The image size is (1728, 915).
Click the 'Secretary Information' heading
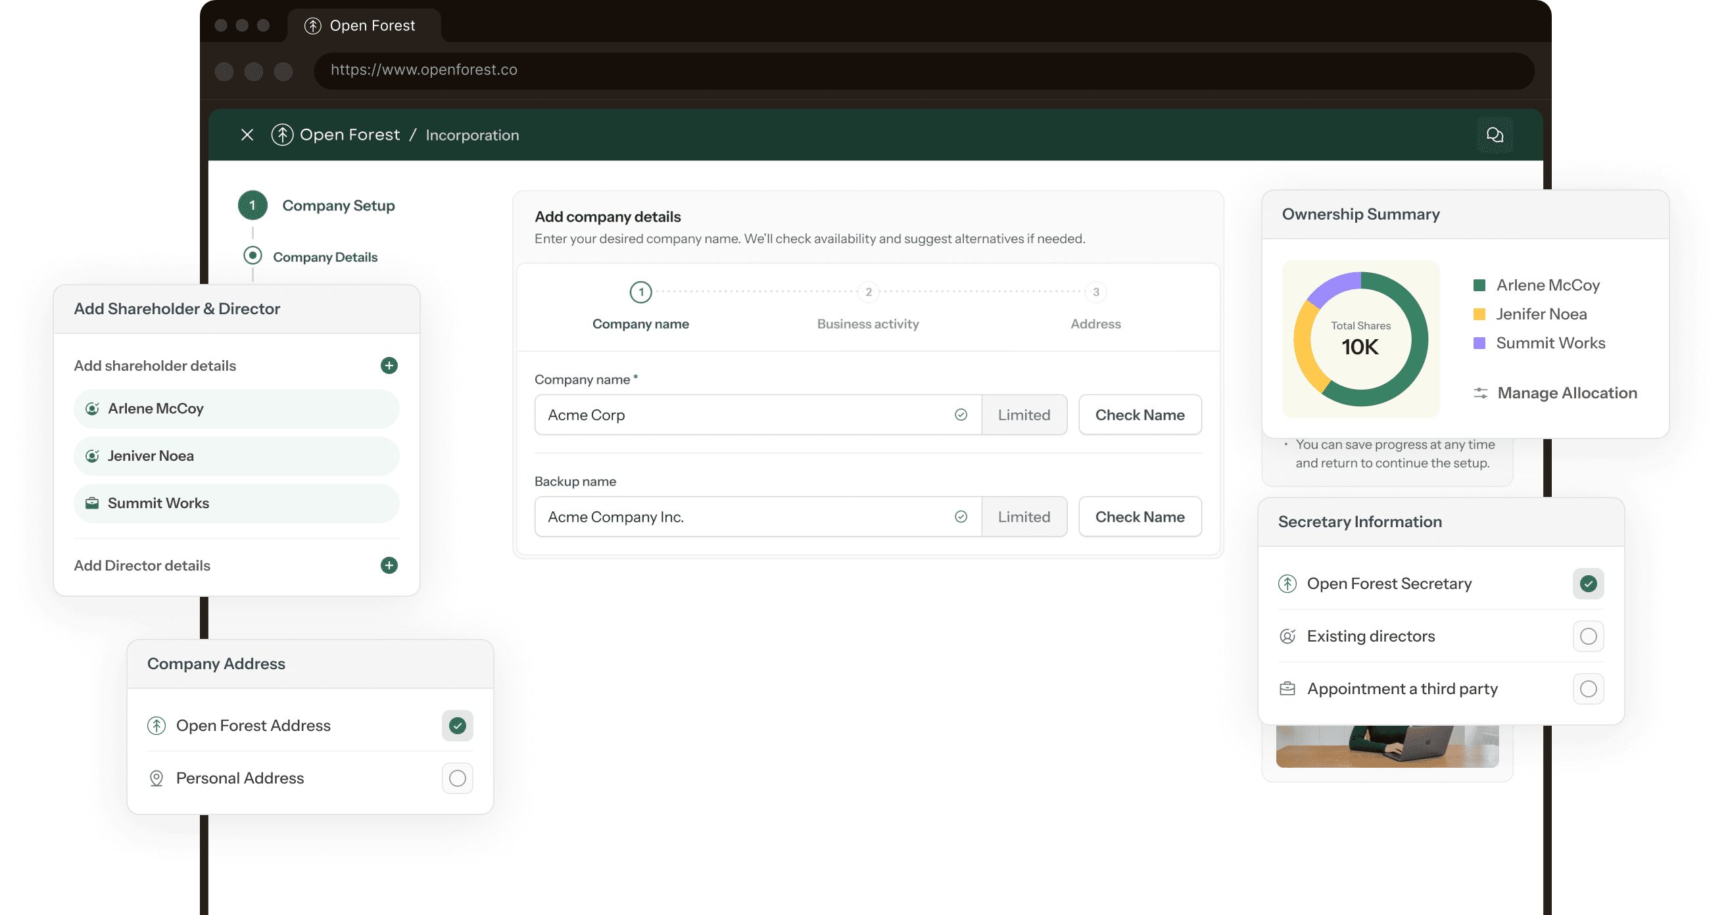tap(1359, 522)
